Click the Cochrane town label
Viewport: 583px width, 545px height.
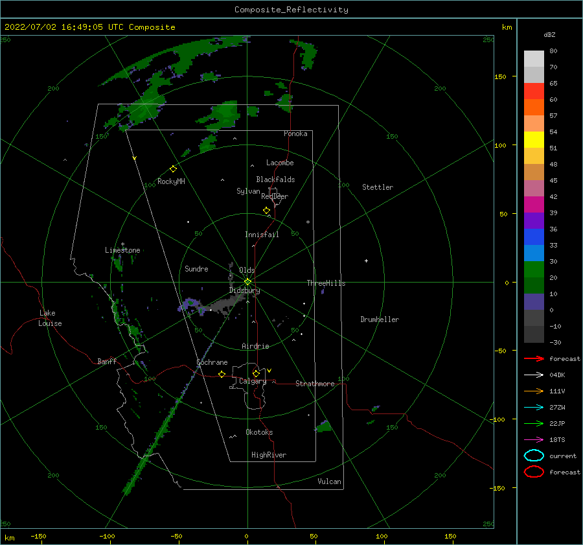[x=212, y=362]
